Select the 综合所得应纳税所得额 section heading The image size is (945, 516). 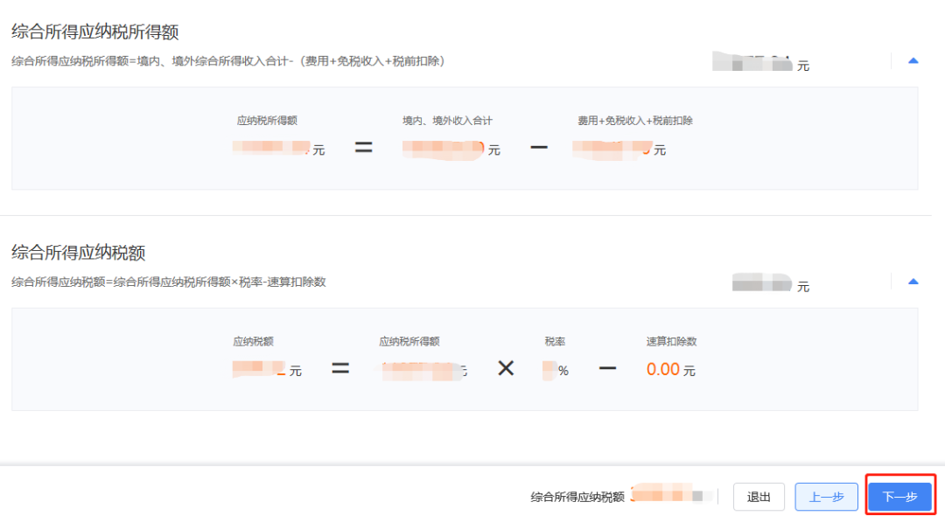point(95,31)
